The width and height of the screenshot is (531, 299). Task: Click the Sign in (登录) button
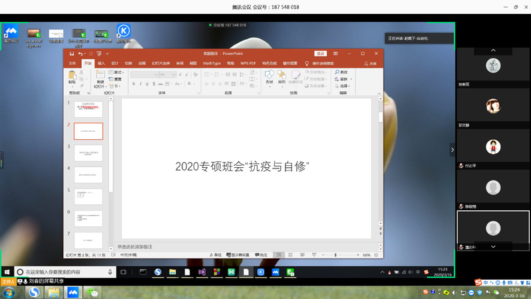(x=321, y=53)
